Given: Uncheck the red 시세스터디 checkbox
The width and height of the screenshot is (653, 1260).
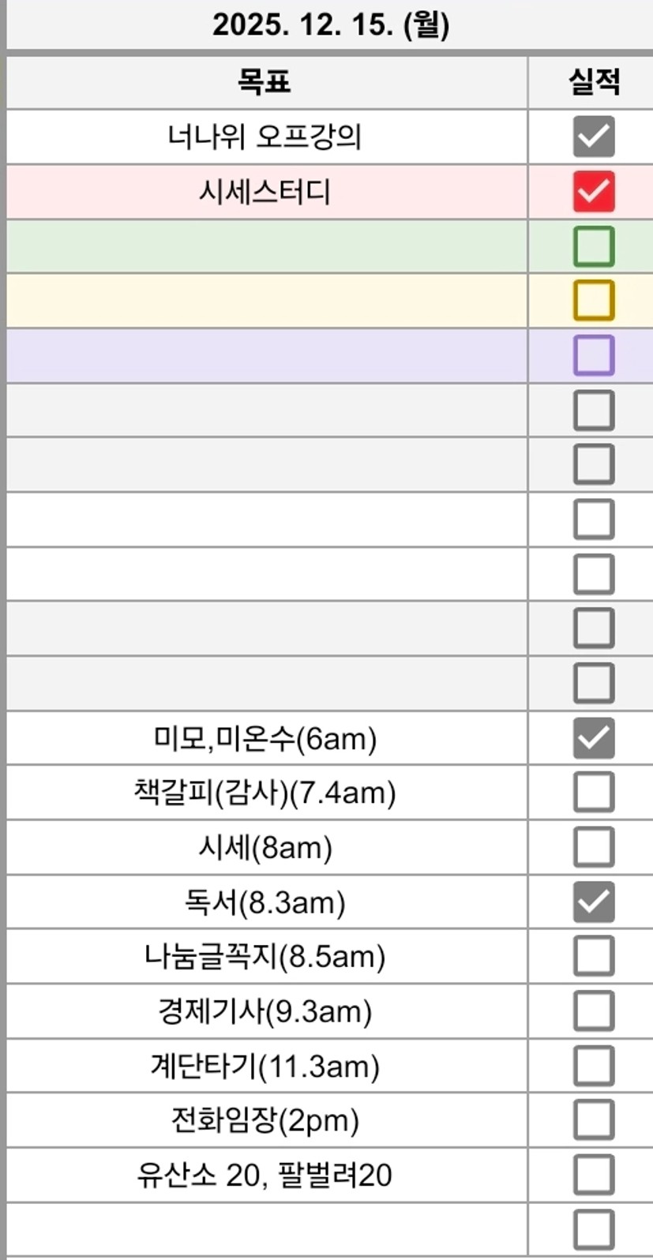Looking at the screenshot, I should [593, 192].
